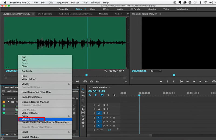The height and width of the screenshot is (140, 216).
Task: Switch to the Effect Controls tab
Action: coord(45,14)
